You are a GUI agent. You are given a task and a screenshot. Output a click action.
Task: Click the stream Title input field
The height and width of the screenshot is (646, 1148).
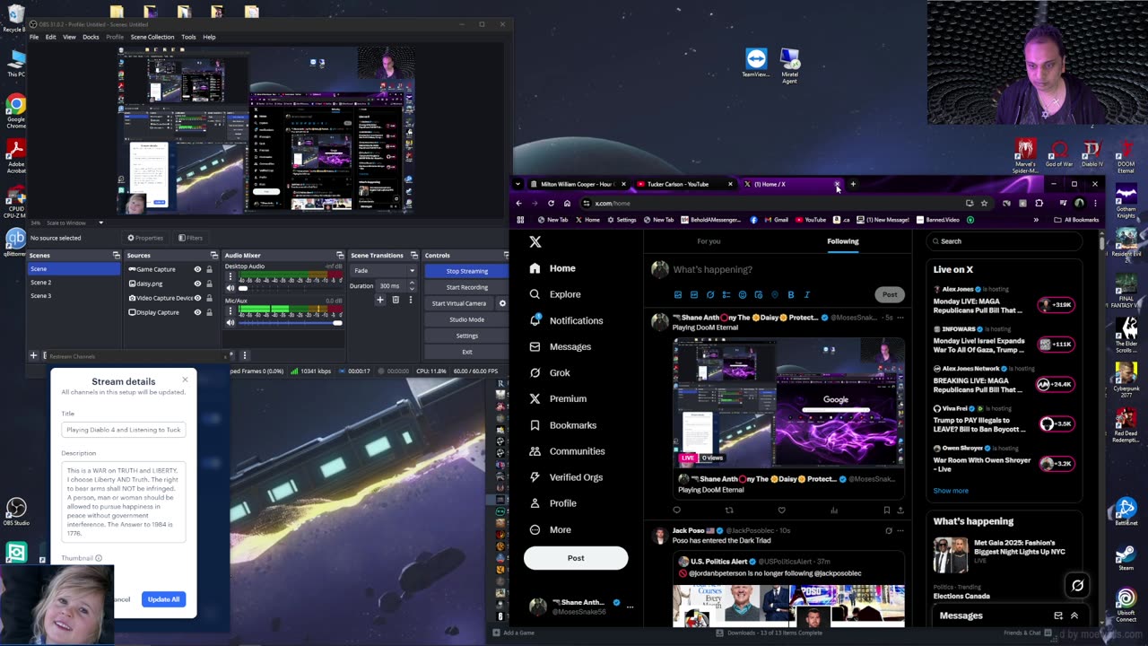pyautogui.click(x=124, y=430)
